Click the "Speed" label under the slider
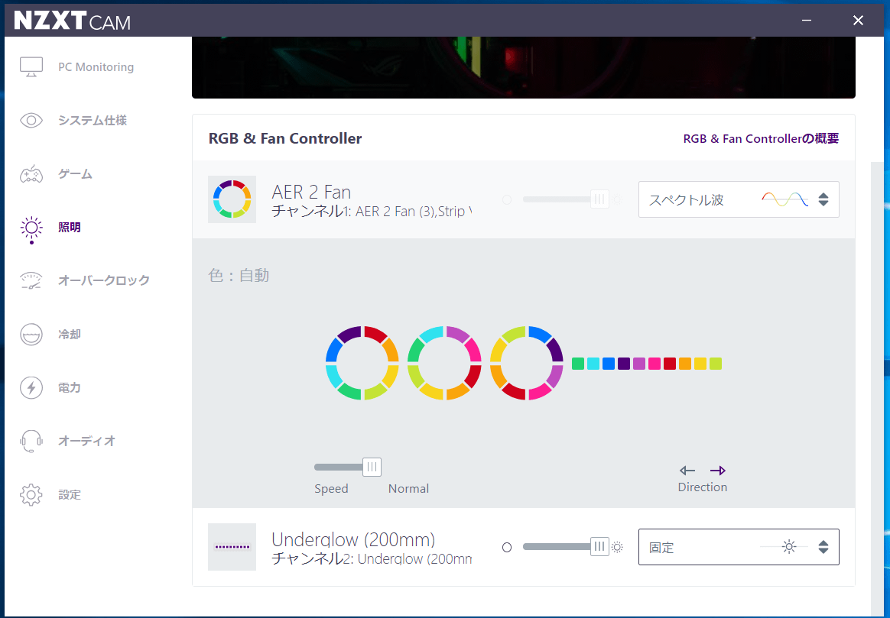This screenshot has width=890, height=618. [x=332, y=489]
